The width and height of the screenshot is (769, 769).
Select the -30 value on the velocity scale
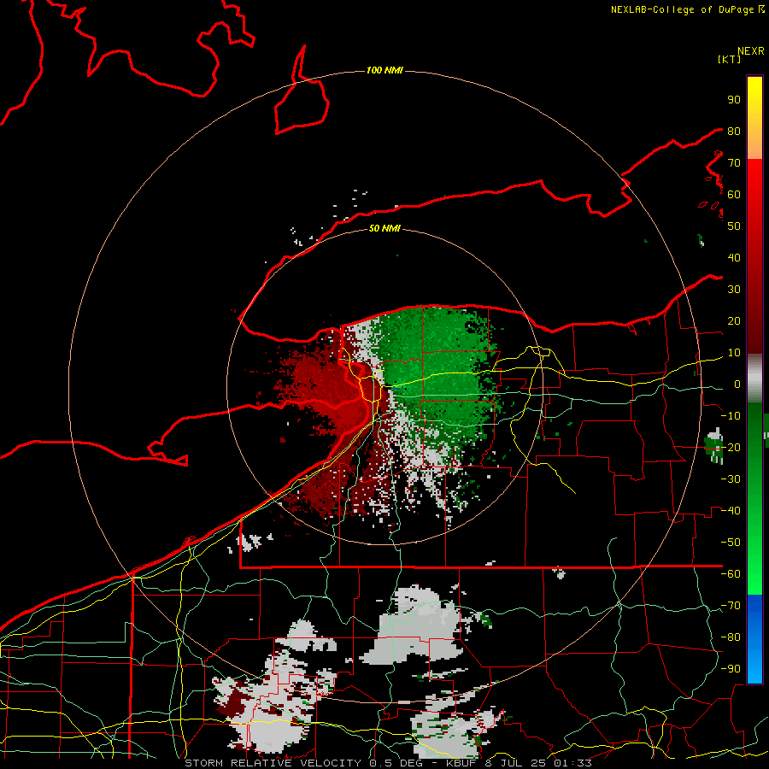(731, 479)
